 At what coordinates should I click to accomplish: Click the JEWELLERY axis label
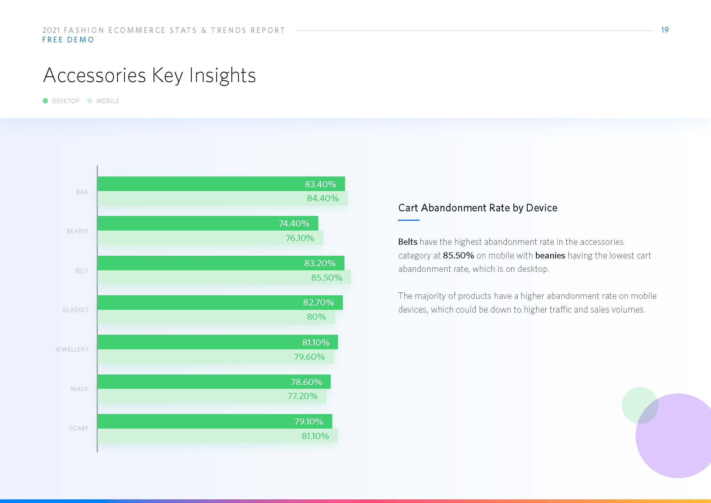(x=72, y=349)
